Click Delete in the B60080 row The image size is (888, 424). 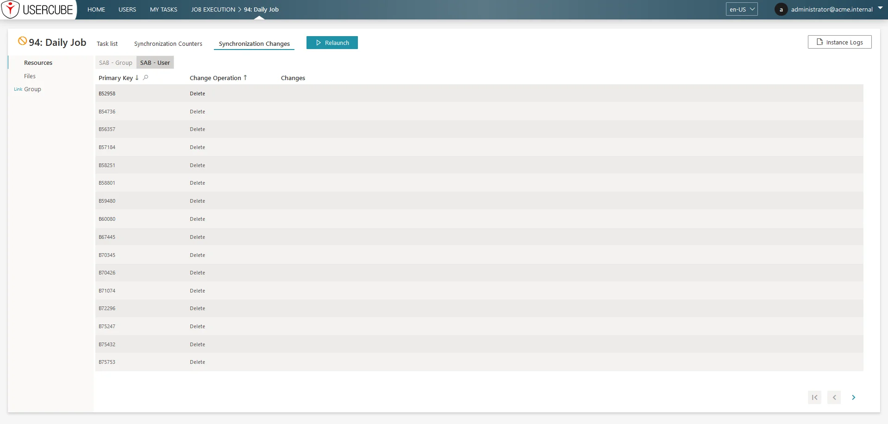[x=197, y=219]
